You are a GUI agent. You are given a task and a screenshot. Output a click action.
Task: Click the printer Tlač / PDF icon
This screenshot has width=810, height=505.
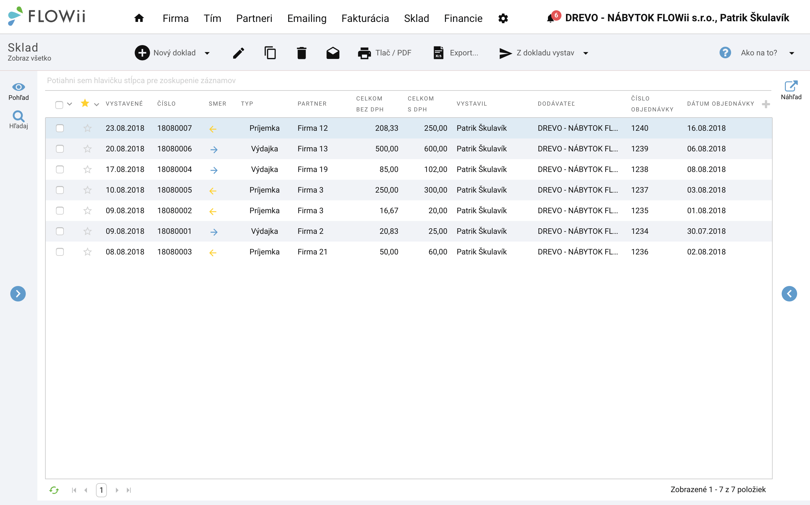click(x=364, y=53)
